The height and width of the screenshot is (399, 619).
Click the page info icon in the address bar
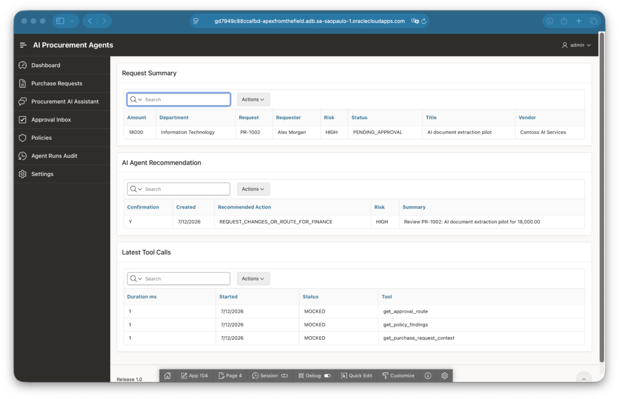coord(196,21)
